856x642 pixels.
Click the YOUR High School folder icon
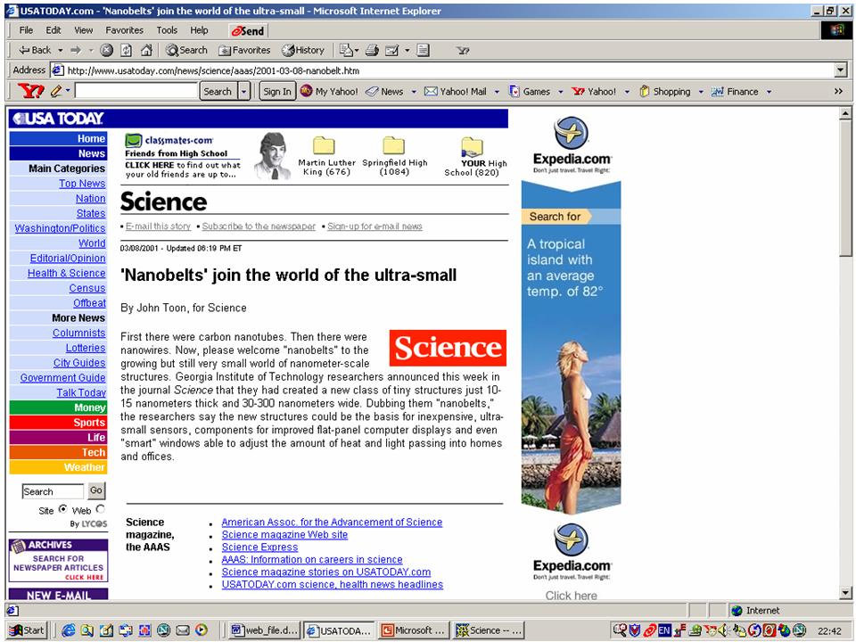pos(473,146)
